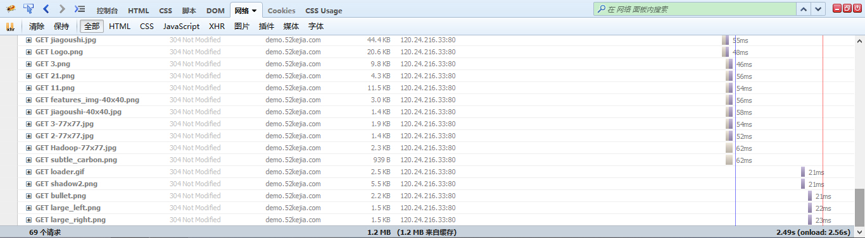Expand the GET 3-77x77.jpg request

(28, 124)
